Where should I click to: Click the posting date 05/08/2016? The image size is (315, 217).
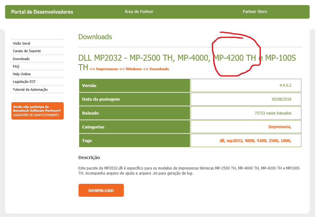tap(281, 99)
